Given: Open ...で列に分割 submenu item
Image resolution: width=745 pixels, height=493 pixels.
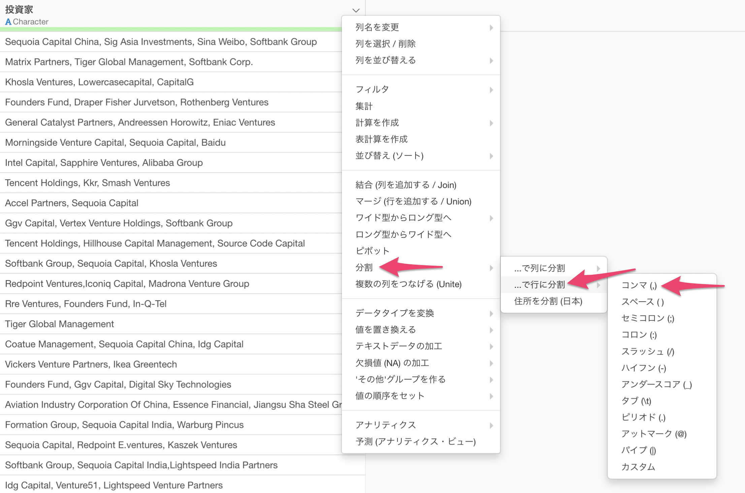Looking at the screenshot, I should [x=554, y=268].
